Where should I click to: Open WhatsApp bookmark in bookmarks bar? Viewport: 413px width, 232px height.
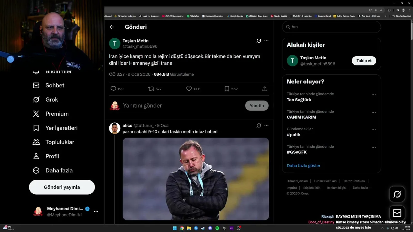(193, 16)
